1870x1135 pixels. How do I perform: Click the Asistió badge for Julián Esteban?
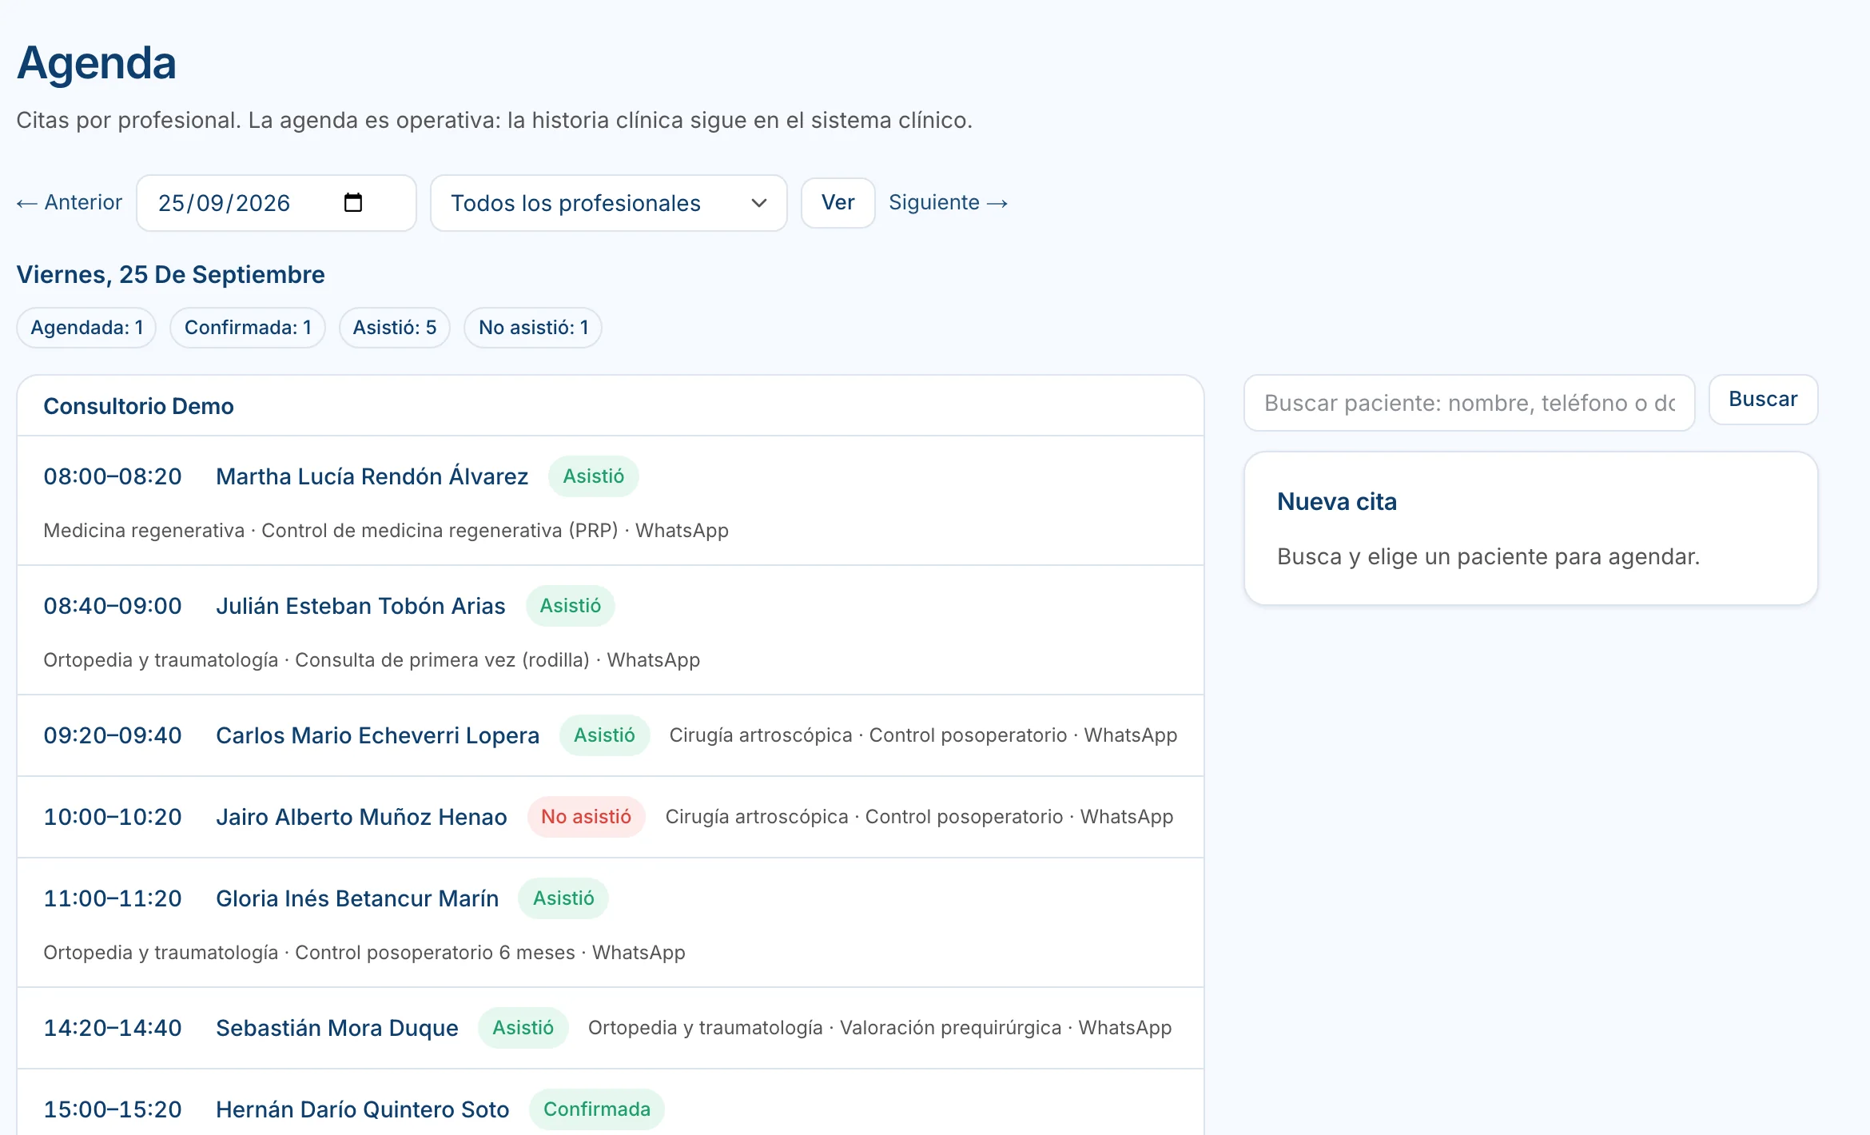[571, 606]
